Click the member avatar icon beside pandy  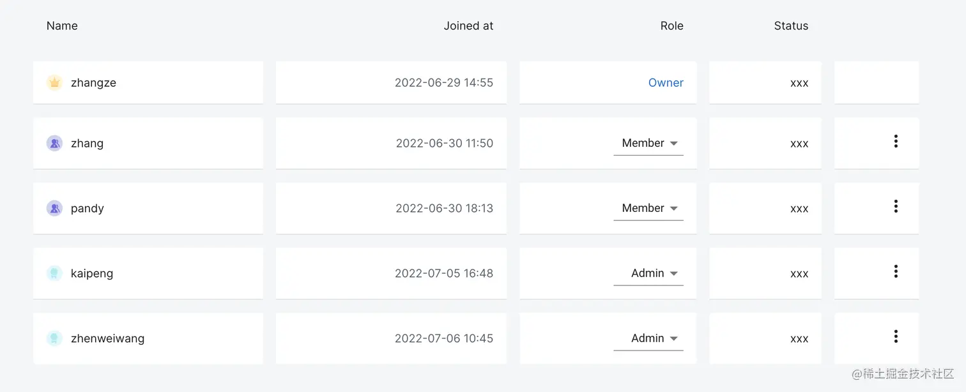click(x=54, y=208)
